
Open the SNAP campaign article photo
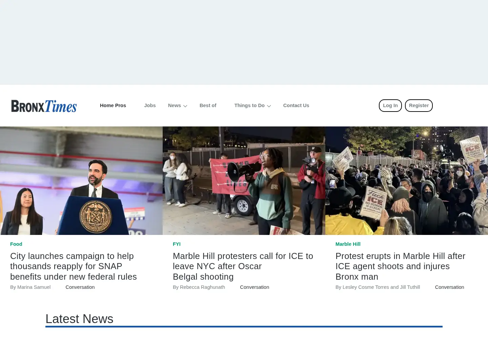81,181
